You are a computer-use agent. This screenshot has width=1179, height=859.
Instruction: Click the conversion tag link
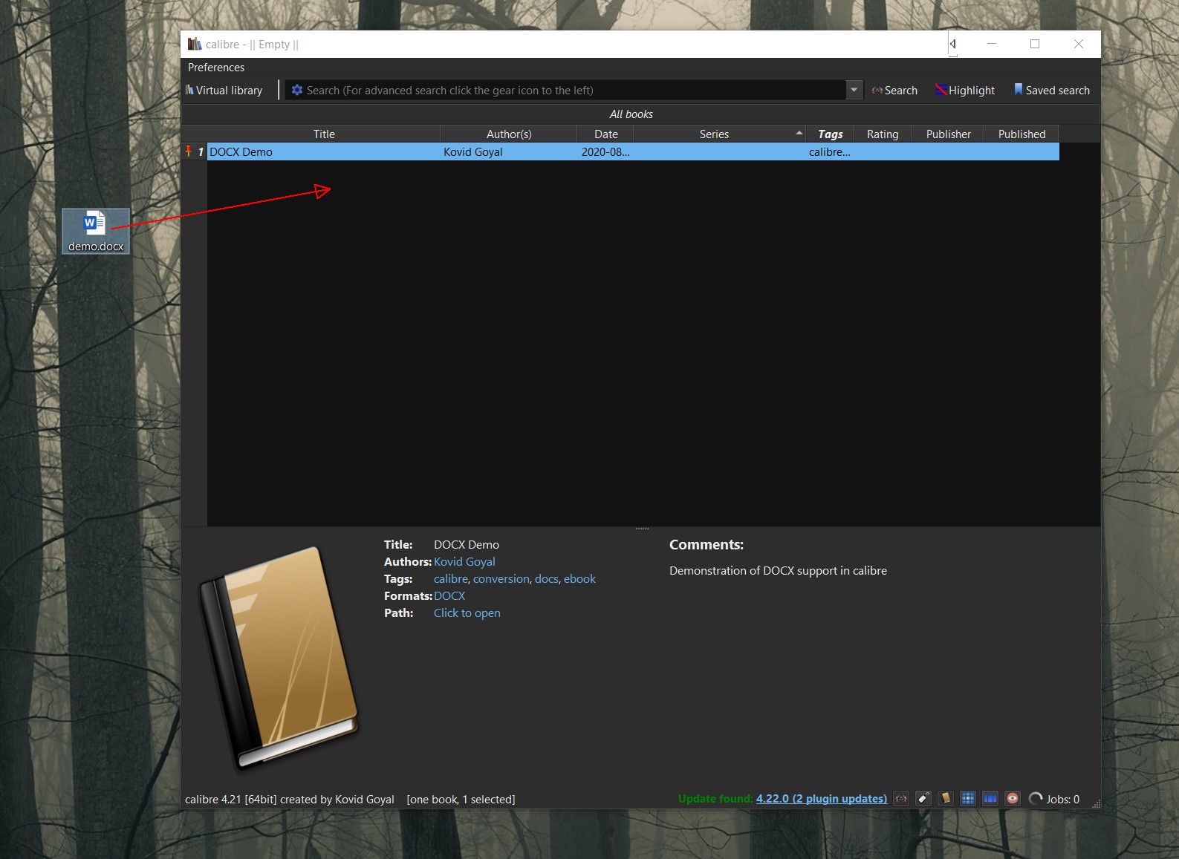pos(501,579)
